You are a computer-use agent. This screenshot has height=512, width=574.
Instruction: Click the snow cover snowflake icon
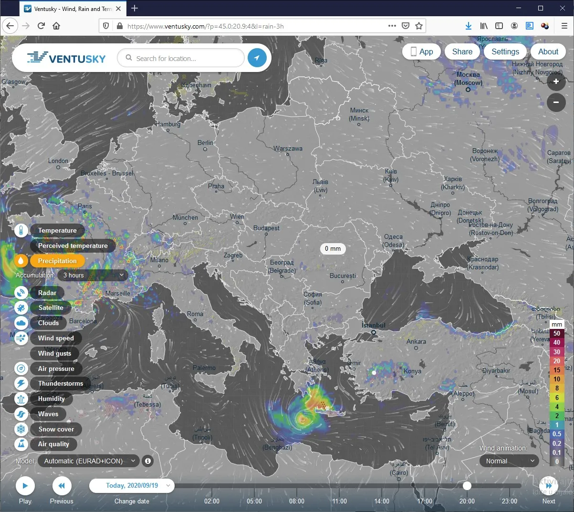pos(21,429)
